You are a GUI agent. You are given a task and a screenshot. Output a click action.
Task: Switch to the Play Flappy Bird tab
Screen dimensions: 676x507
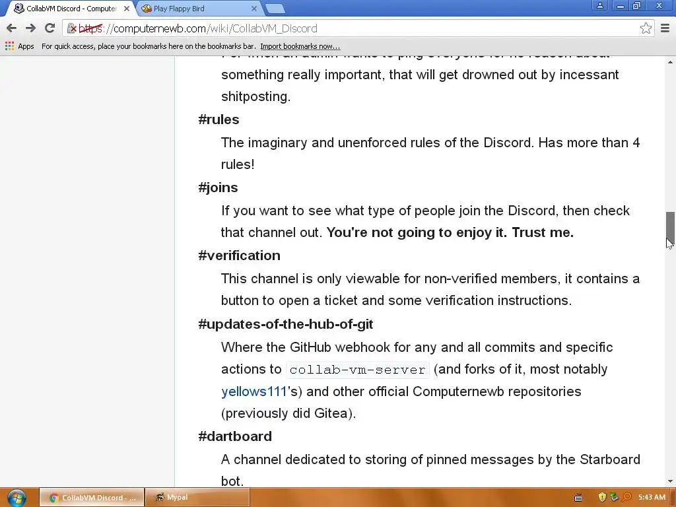click(198, 9)
